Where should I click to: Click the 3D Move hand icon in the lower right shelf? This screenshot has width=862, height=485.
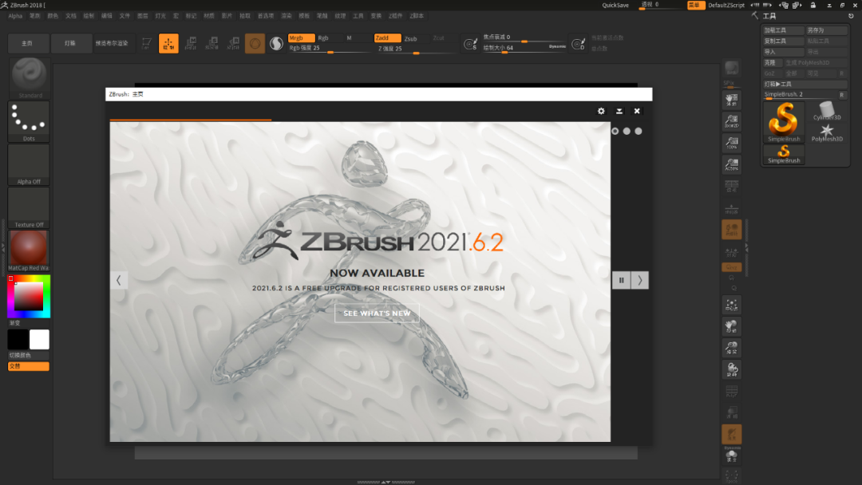click(732, 326)
